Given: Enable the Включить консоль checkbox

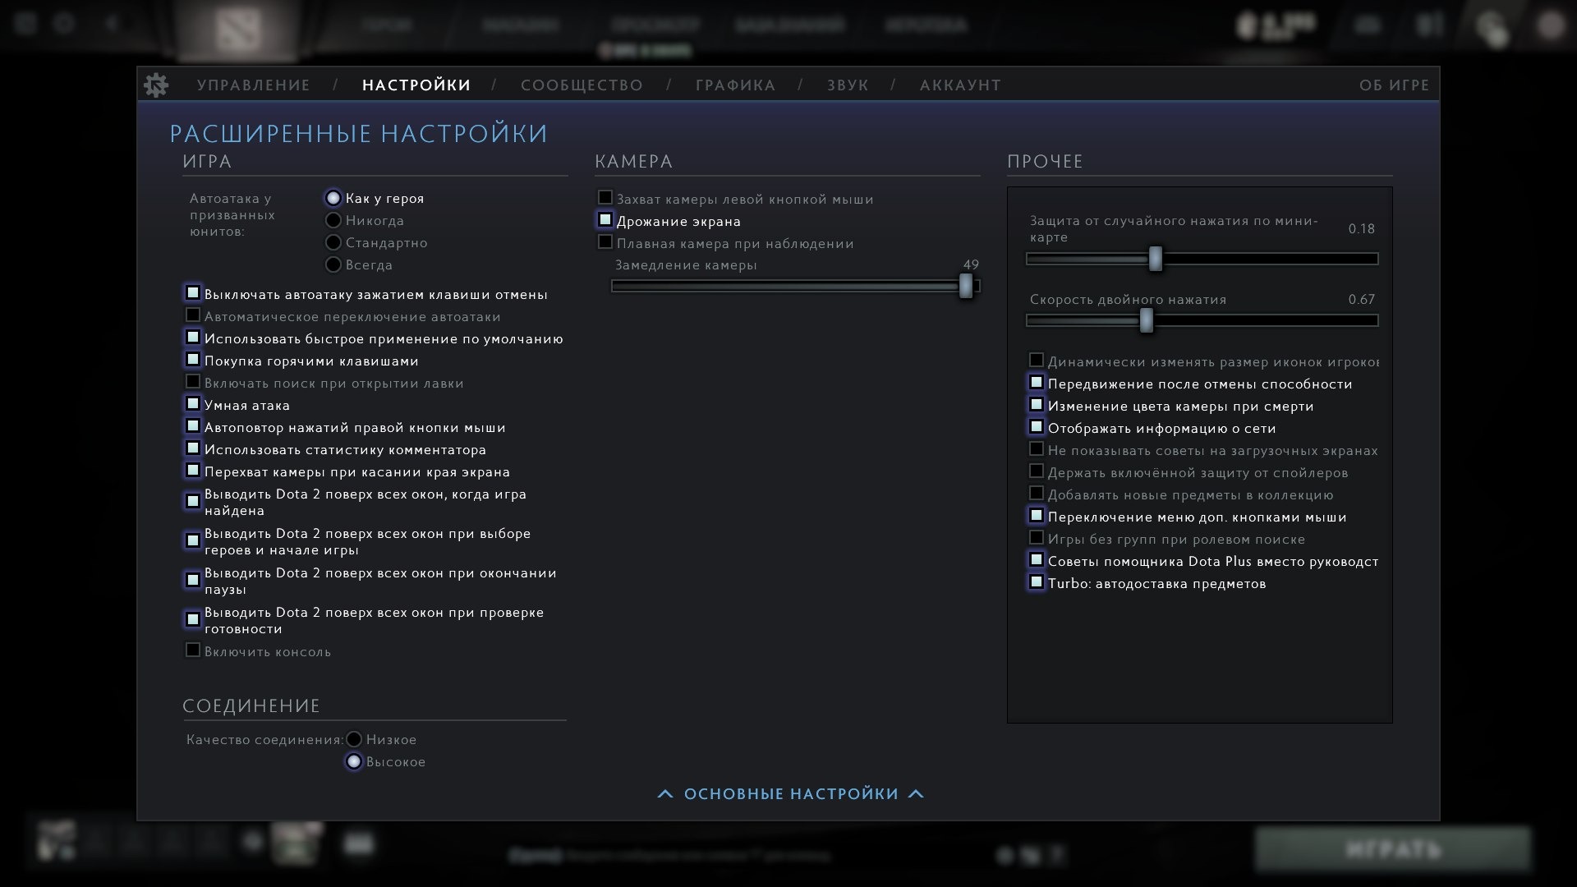Looking at the screenshot, I should tap(193, 650).
